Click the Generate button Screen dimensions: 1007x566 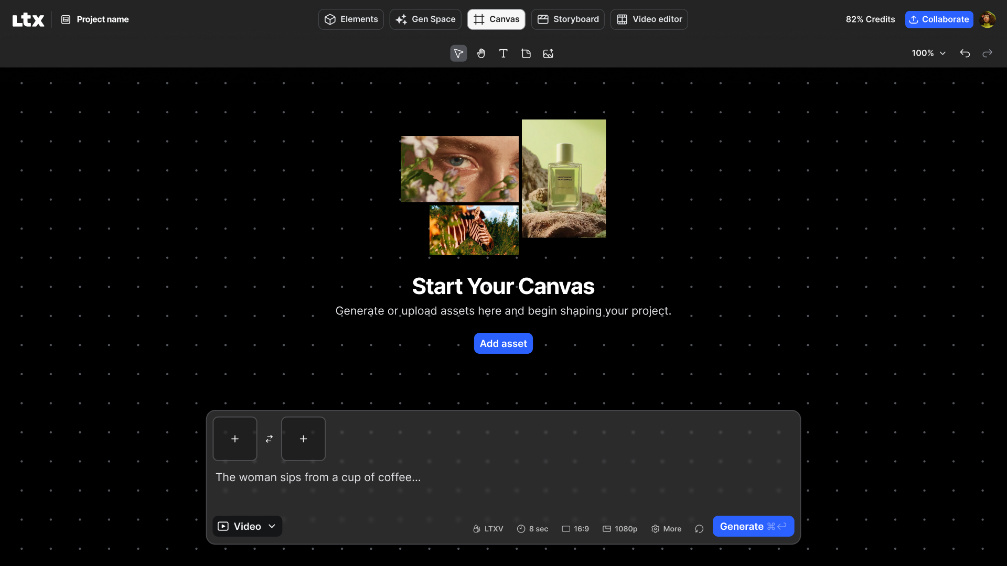(753, 526)
